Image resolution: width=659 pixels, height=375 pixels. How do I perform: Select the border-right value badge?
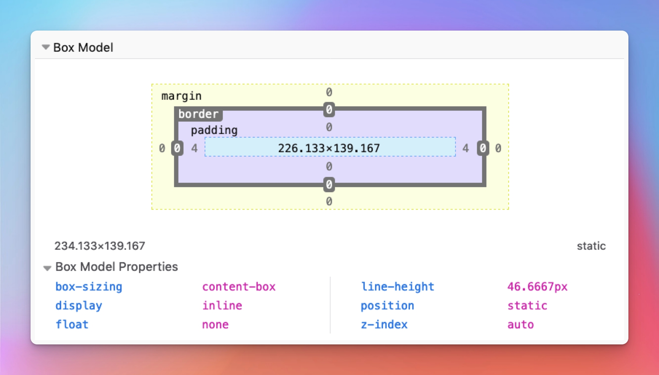483,148
